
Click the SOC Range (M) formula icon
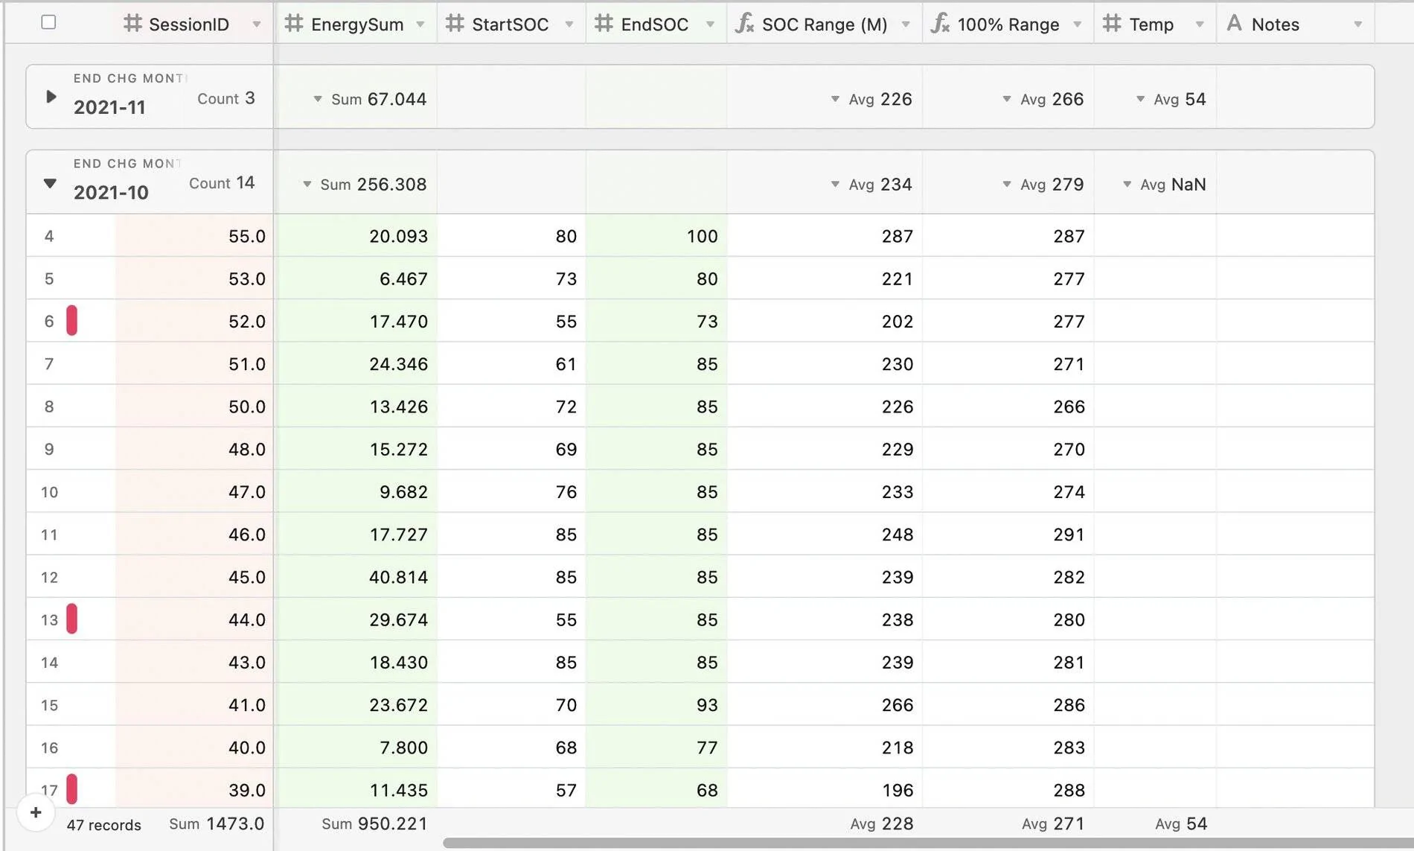pos(744,24)
